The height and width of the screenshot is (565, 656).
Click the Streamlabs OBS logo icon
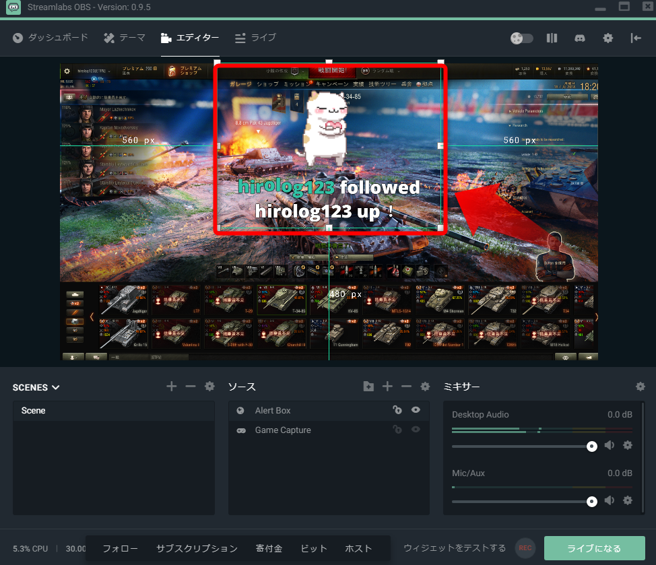[13, 7]
